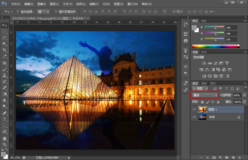Screen dimensions: 248x160
Task: Toggle lock image pixels brush icon
Action: (208, 102)
